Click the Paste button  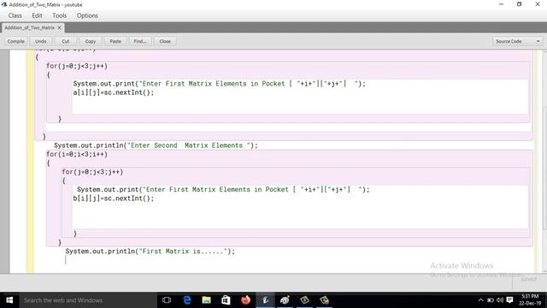click(115, 41)
